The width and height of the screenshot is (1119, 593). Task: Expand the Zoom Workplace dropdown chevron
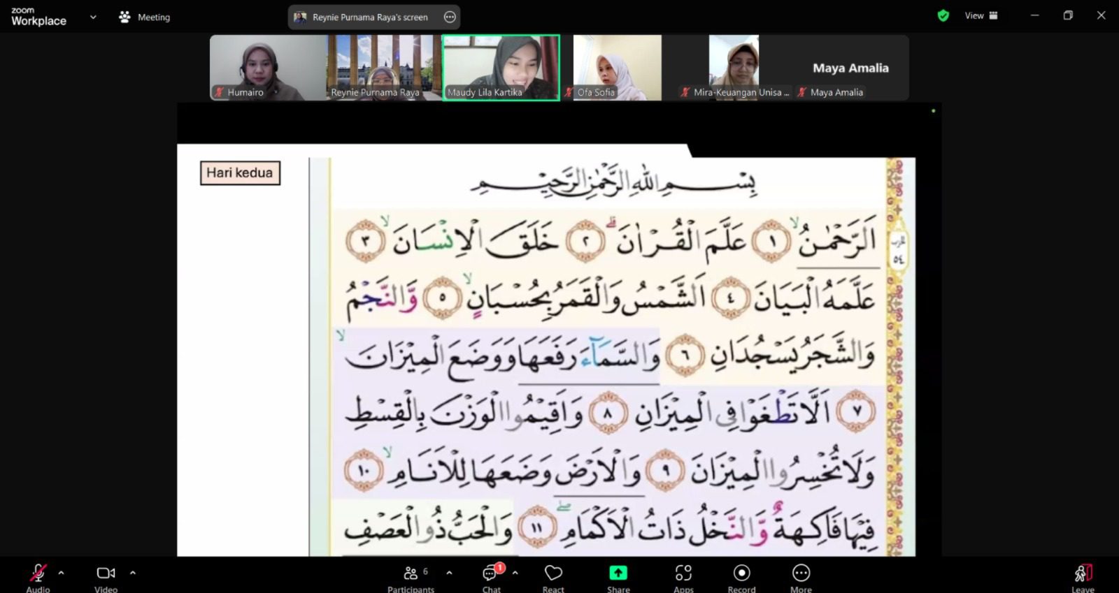[93, 17]
